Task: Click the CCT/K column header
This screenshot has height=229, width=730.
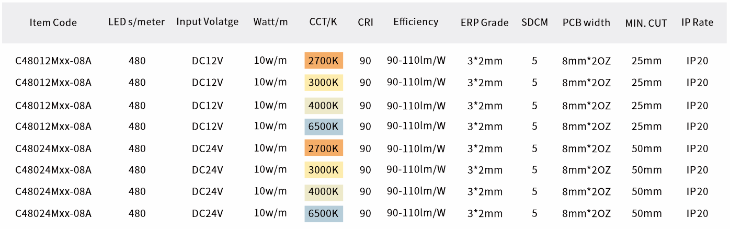Action: (323, 22)
